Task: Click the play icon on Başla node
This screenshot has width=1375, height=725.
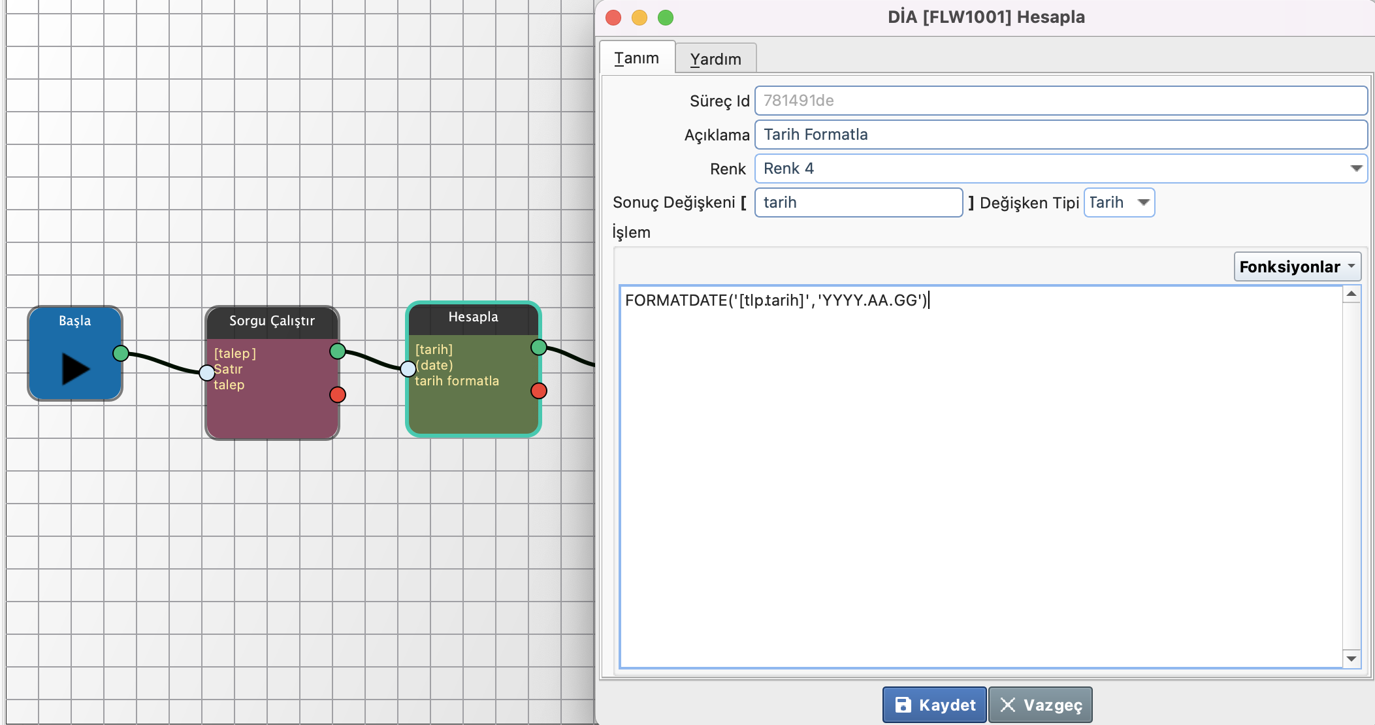Action: point(75,368)
